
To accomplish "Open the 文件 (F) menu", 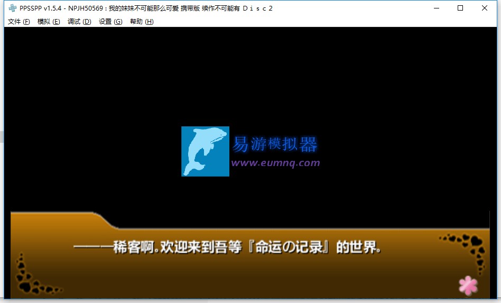I will 18,21.
